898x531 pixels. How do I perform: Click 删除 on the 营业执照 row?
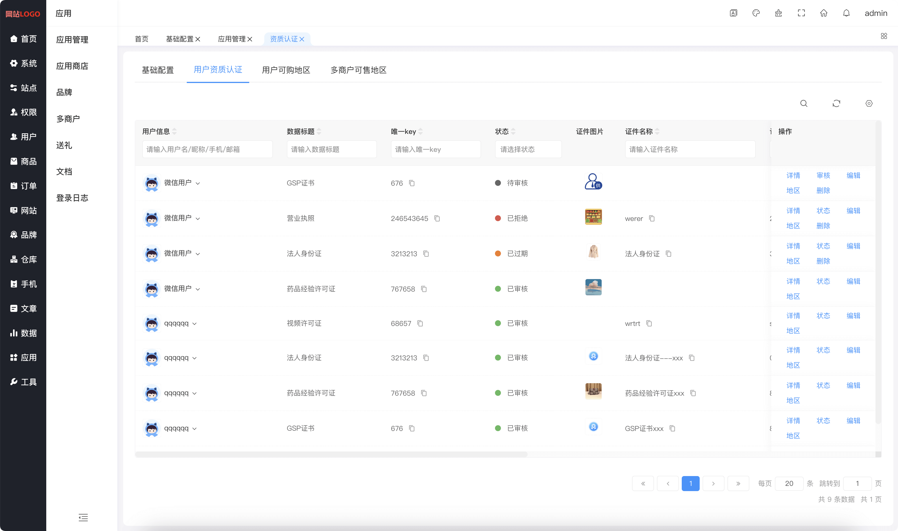point(823,226)
